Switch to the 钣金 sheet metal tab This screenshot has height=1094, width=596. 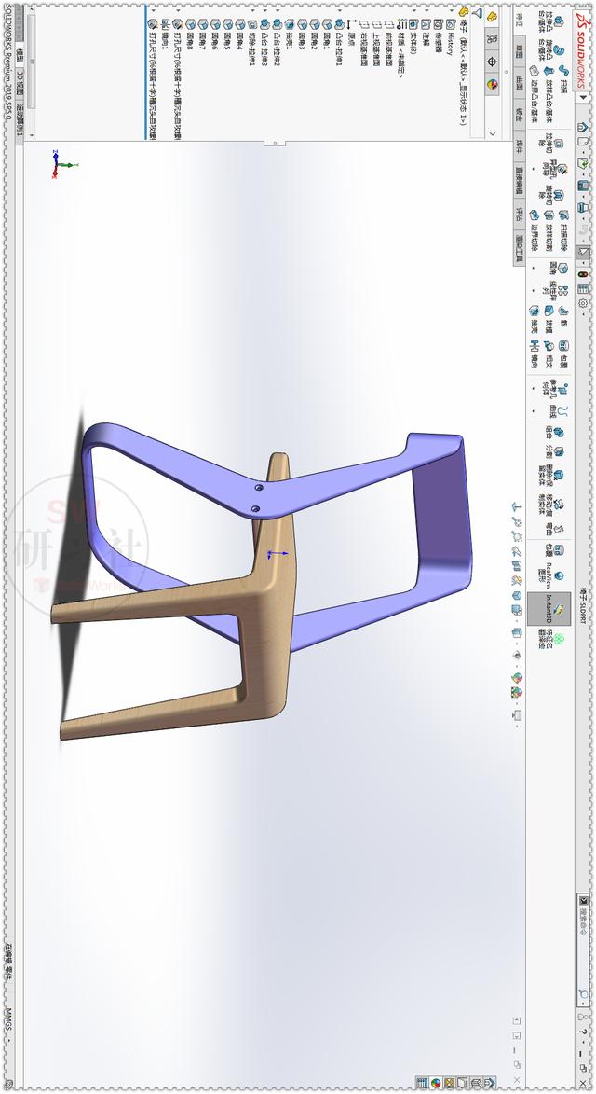point(521,115)
